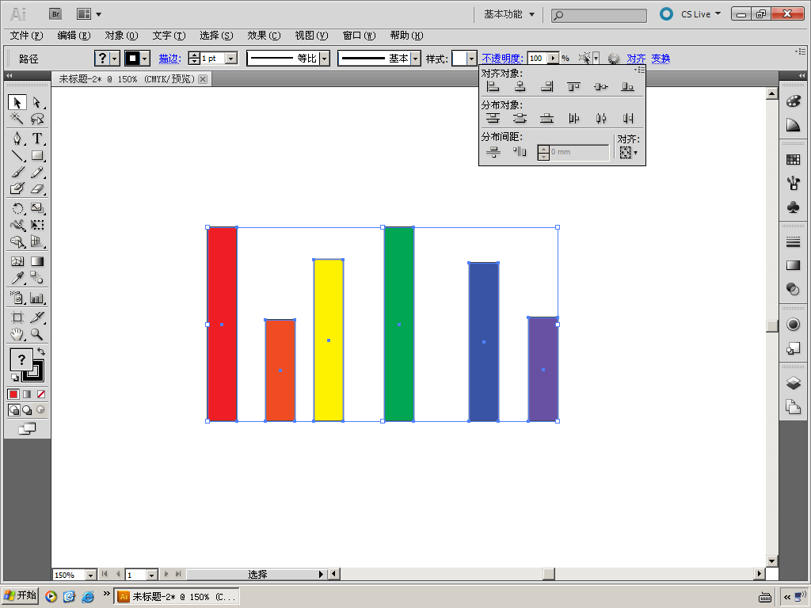
Task: Click horizontal distribute center icon
Action: (600, 119)
